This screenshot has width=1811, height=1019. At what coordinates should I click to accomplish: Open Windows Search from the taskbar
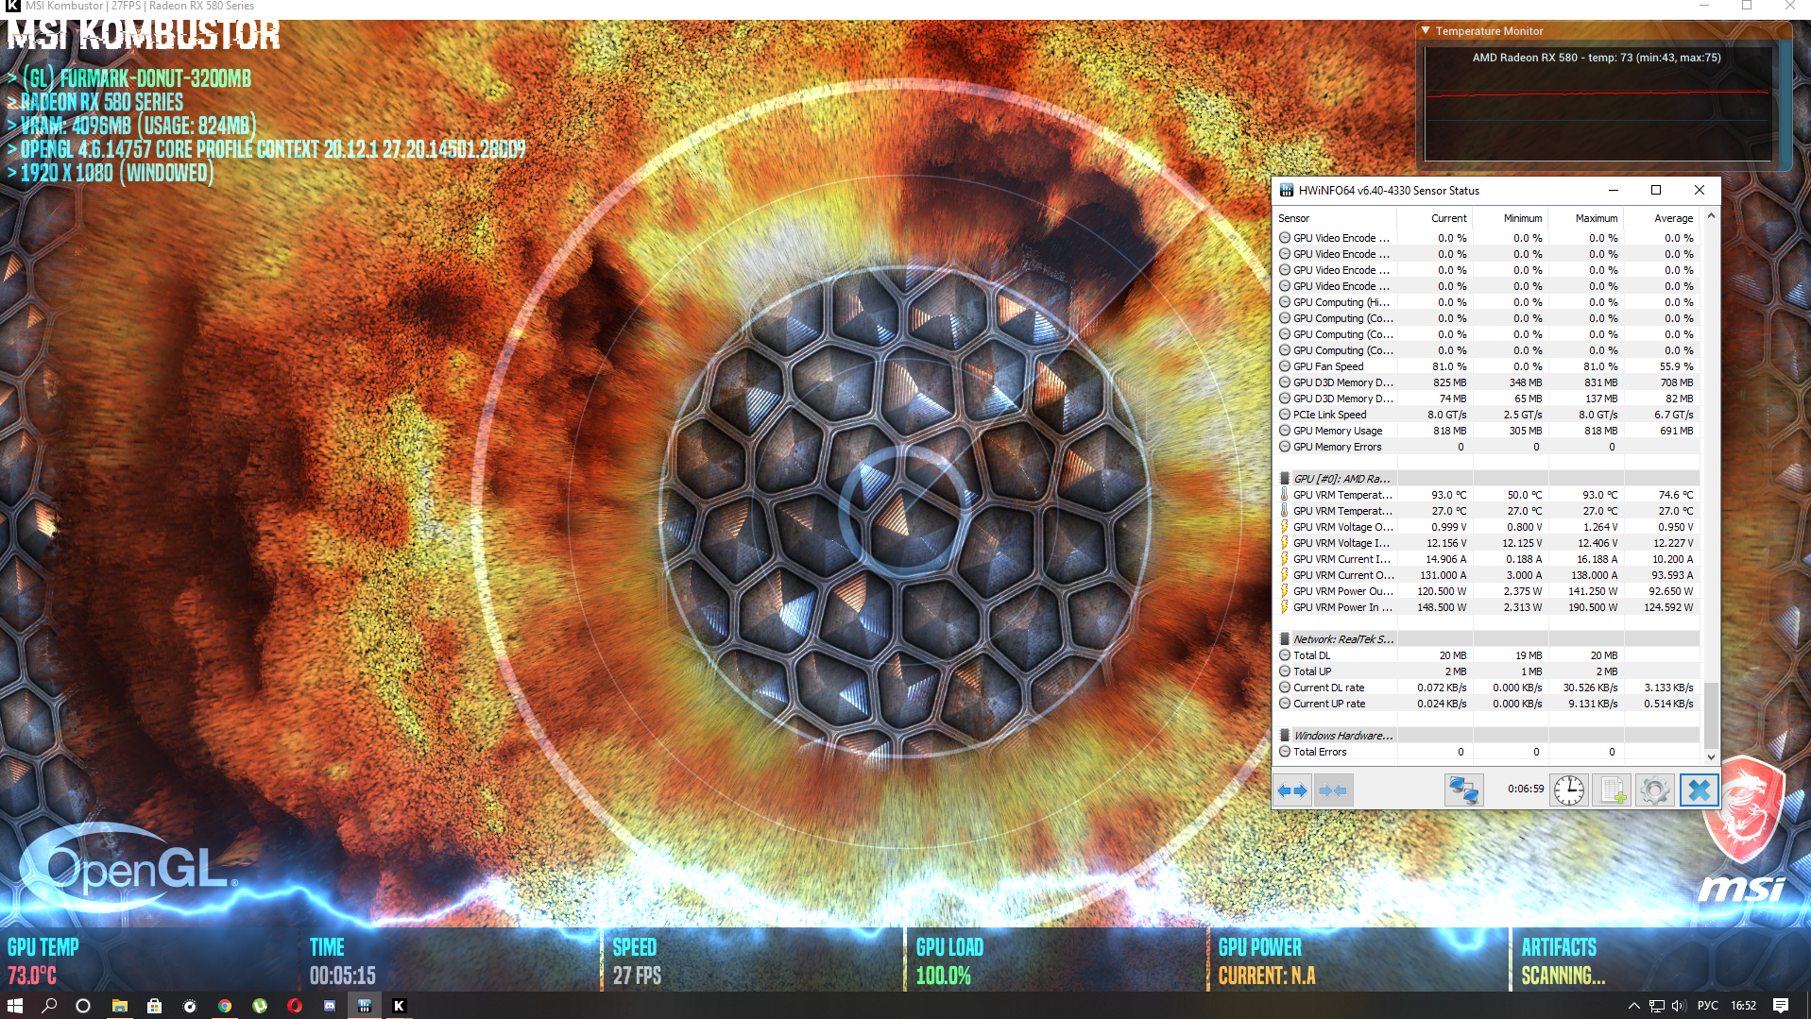pyautogui.click(x=49, y=1006)
